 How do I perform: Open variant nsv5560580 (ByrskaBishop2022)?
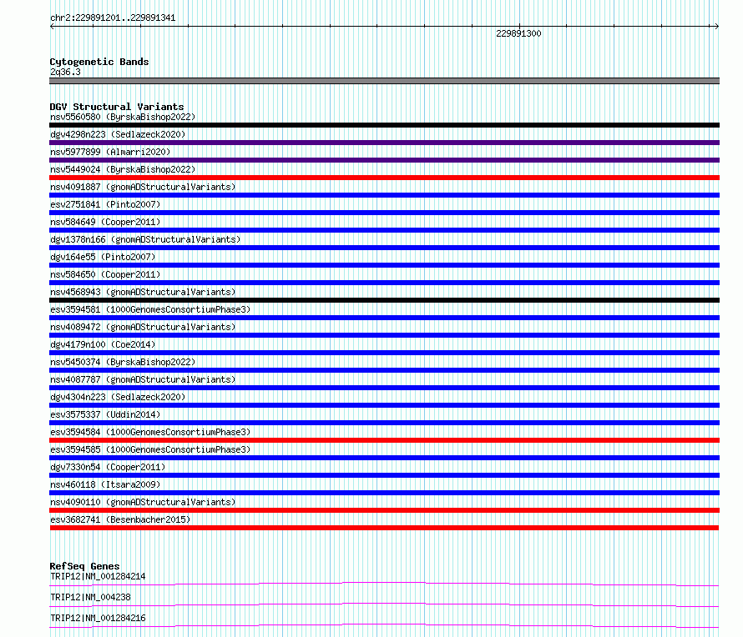point(123,117)
